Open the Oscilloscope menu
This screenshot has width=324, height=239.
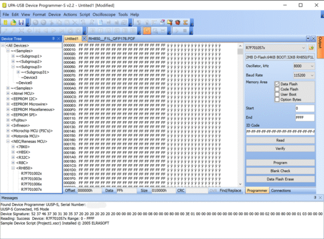104,14
